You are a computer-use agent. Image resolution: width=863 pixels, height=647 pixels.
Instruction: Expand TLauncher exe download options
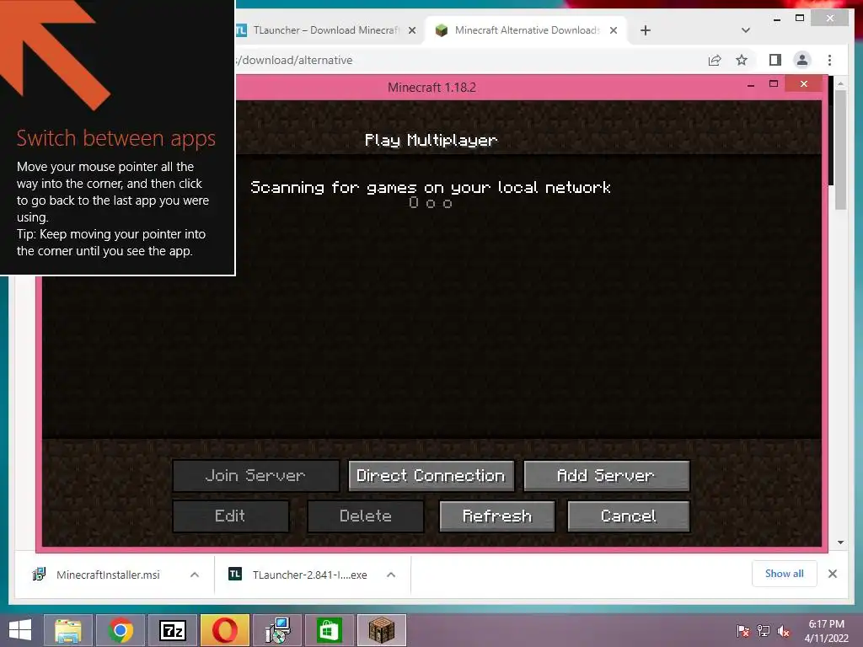coord(391,575)
